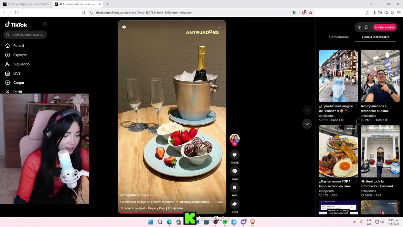
Task: Open Discord from the taskbar
Action: (x=243, y=222)
